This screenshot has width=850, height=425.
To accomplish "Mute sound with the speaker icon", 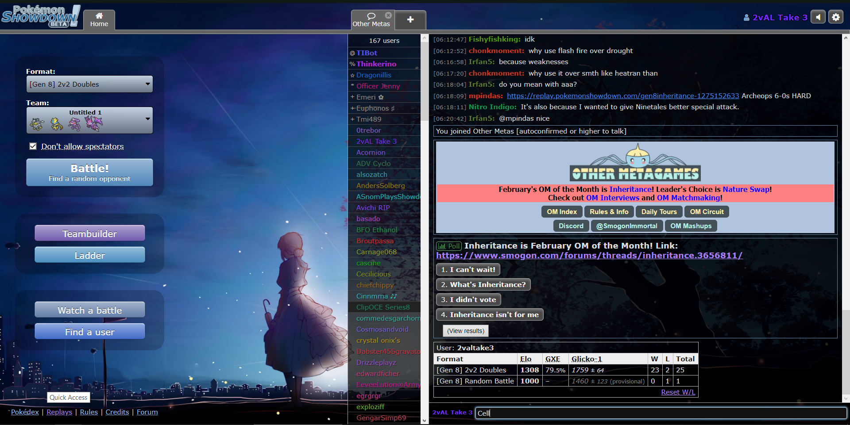I will tap(818, 17).
